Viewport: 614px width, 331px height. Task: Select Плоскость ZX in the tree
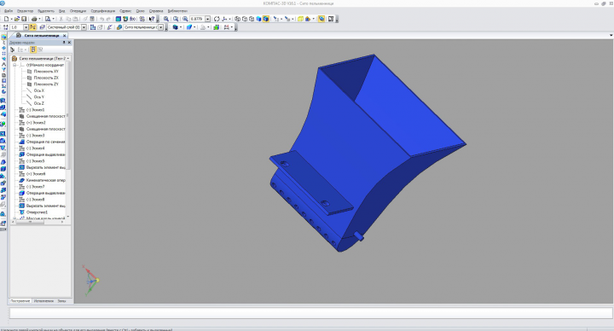[x=46, y=78]
